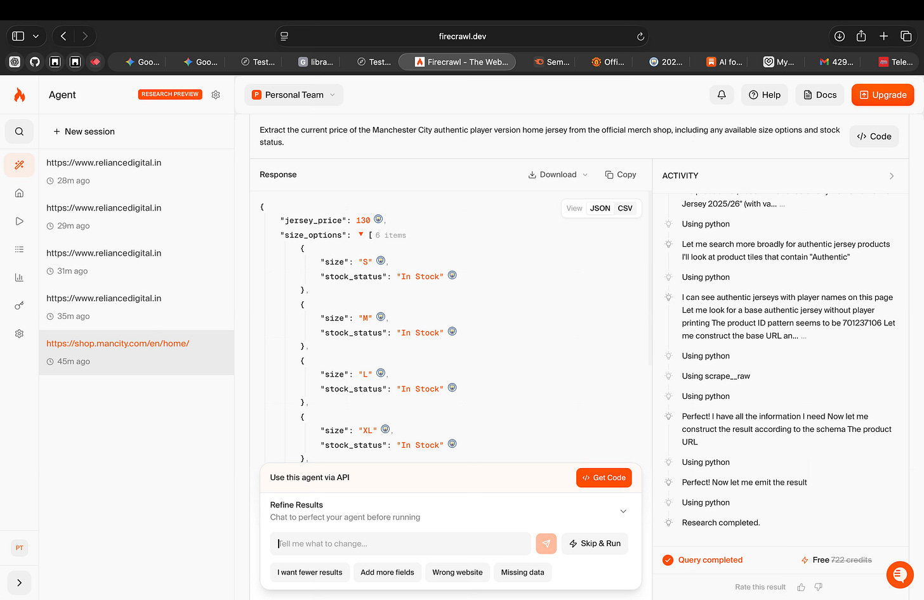Screen dimensions: 924x600
Task: Open the orange chat support bubble
Action: click(899, 575)
